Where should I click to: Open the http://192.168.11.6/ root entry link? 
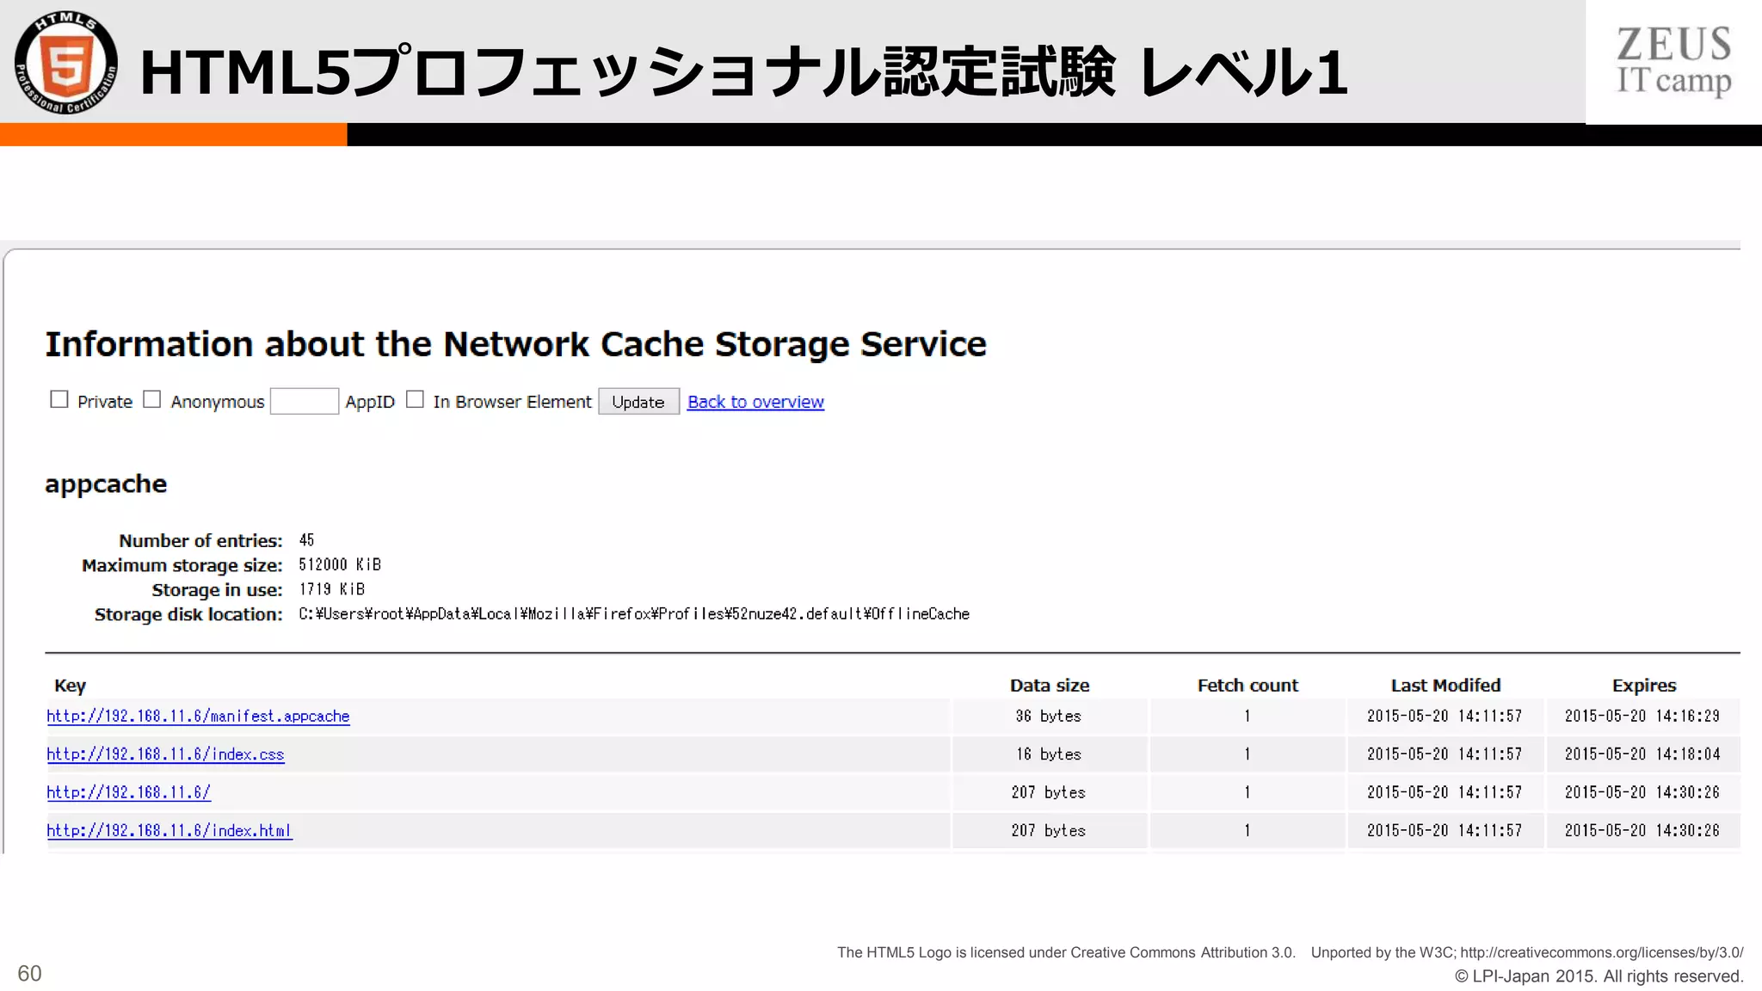128,792
